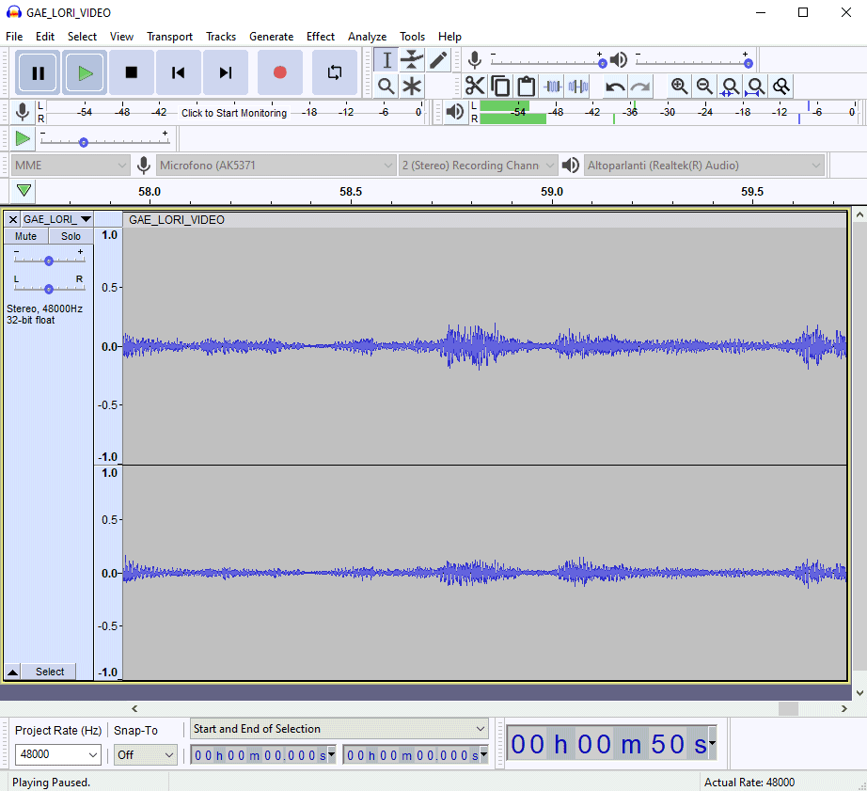The height and width of the screenshot is (791, 867).
Task: Click the Redo arrow icon
Action: coord(640,87)
